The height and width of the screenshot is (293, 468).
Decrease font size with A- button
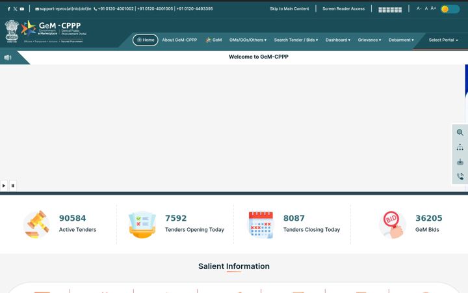tap(419, 8)
